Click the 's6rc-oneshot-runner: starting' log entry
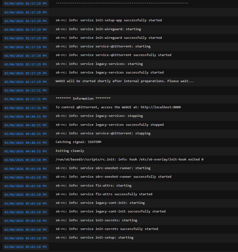 103,168
